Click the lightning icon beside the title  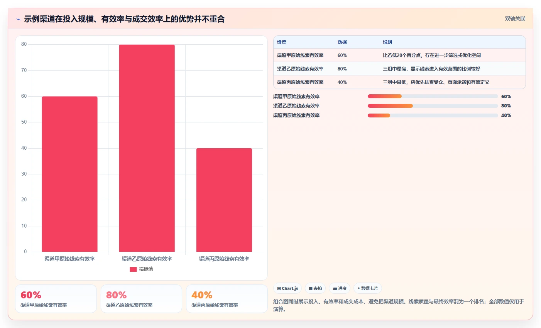point(18,19)
